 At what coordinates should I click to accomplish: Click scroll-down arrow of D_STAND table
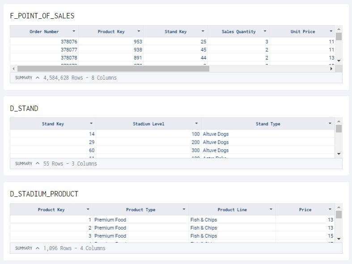coord(339,154)
